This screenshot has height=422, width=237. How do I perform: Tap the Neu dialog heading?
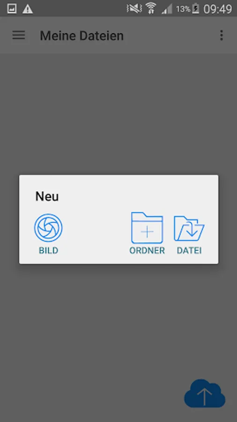tap(47, 196)
